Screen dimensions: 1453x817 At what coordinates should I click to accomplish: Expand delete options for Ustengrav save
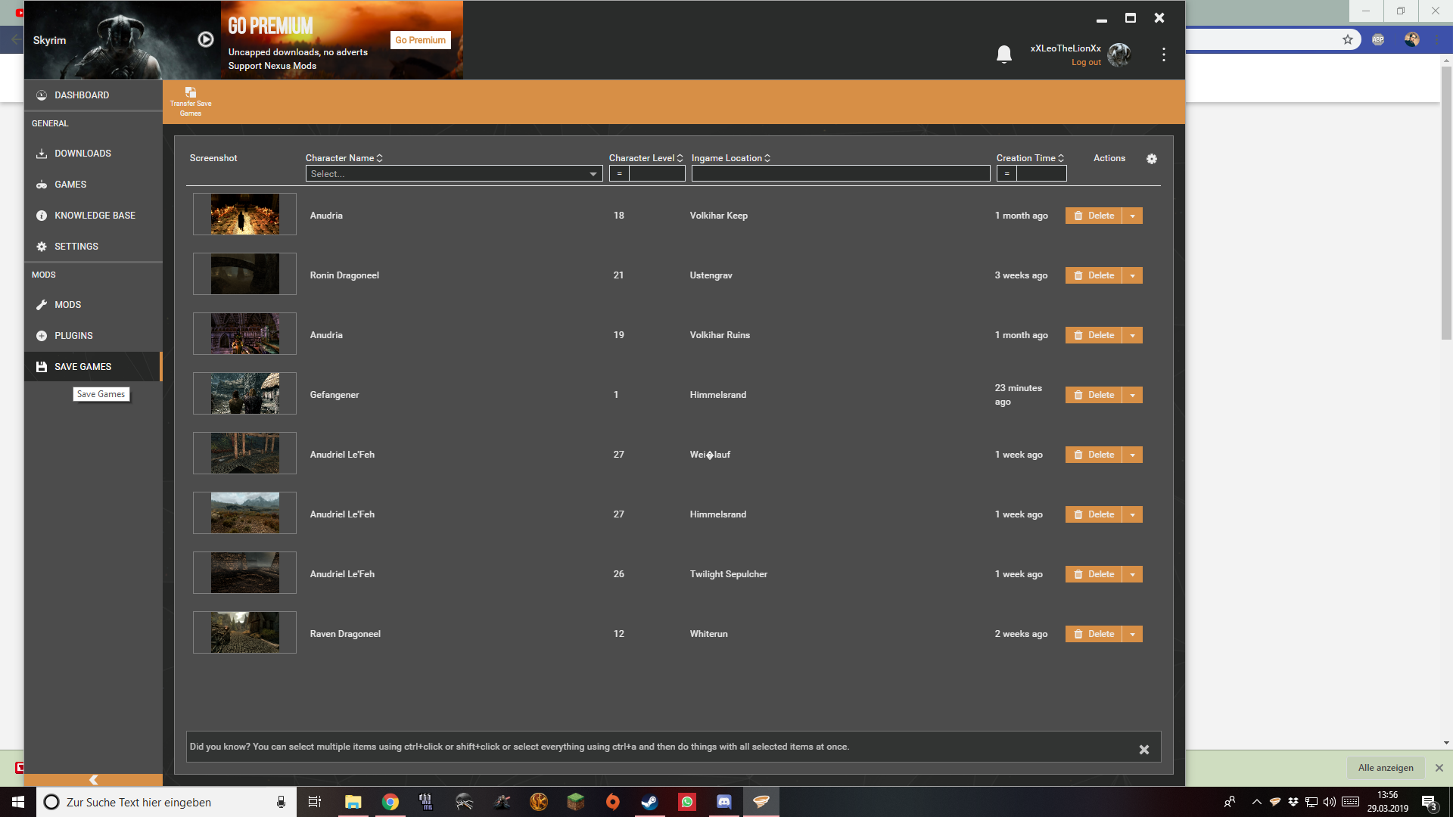pyautogui.click(x=1132, y=275)
